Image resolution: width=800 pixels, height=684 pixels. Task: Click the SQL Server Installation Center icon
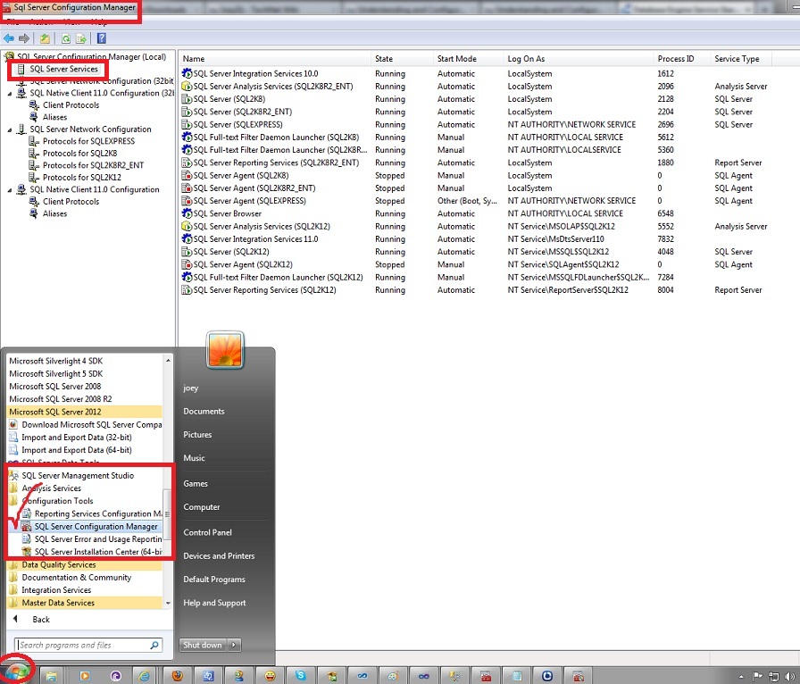27,551
